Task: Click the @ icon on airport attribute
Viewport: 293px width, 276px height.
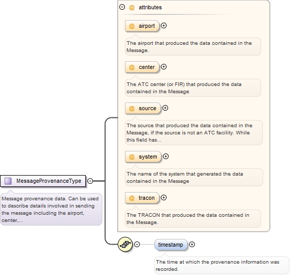Action: pyautogui.click(x=132, y=26)
